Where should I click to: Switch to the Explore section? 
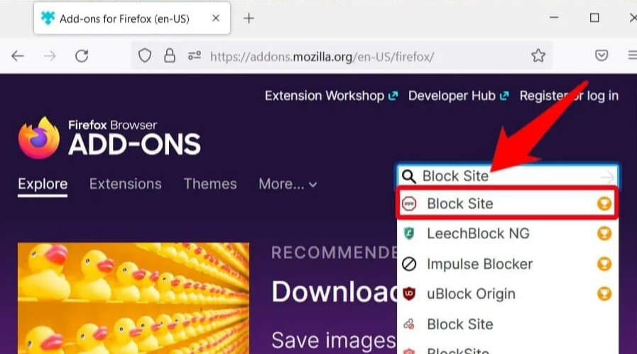pyautogui.click(x=43, y=184)
